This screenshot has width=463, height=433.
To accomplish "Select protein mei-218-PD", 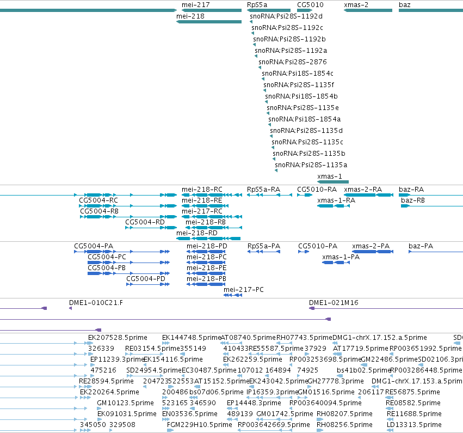I will (207, 246).
